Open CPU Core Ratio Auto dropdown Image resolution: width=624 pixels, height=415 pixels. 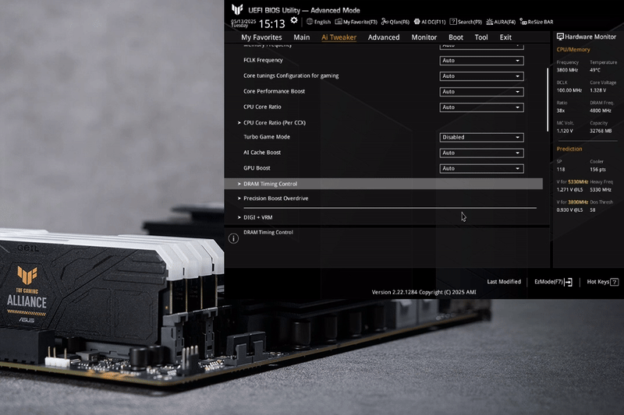pyautogui.click(x=481, y=107)
